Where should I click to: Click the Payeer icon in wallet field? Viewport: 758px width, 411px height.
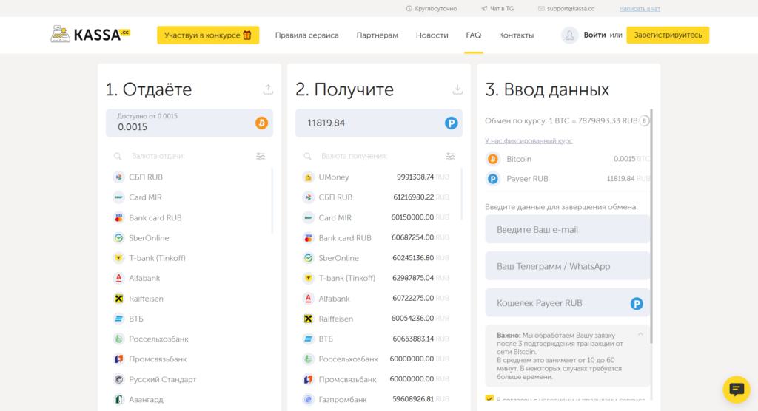point(637,303)
